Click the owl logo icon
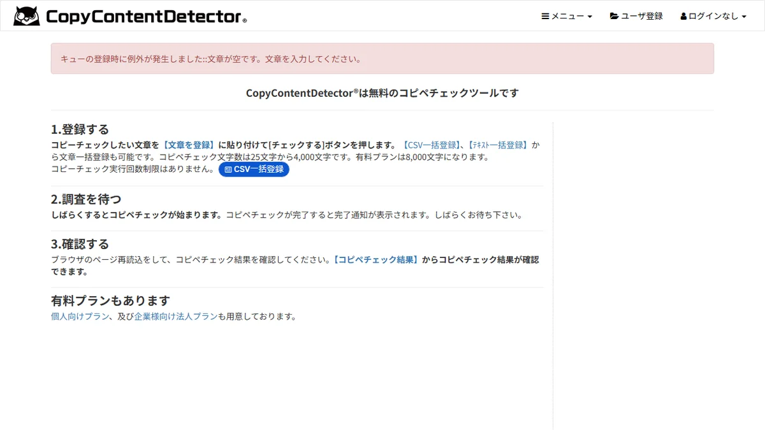 pos(26,15)
